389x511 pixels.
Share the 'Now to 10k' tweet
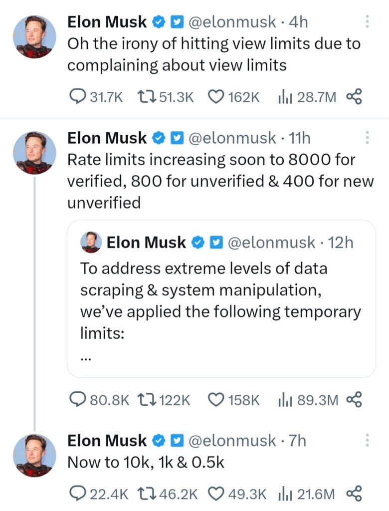355,494
